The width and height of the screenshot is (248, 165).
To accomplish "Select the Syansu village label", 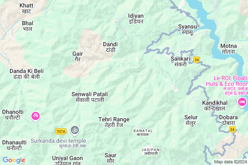I will point(187,30).
